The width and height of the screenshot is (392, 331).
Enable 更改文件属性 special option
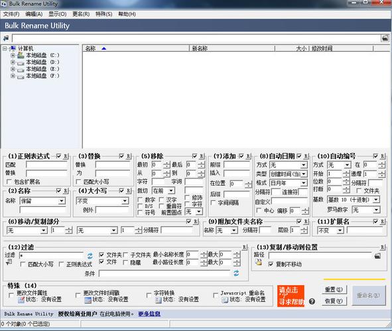tap(11, 295)
